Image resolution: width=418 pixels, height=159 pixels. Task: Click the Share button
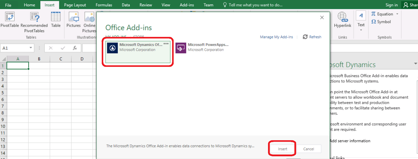pyautogui.click(x=410, y=5)
